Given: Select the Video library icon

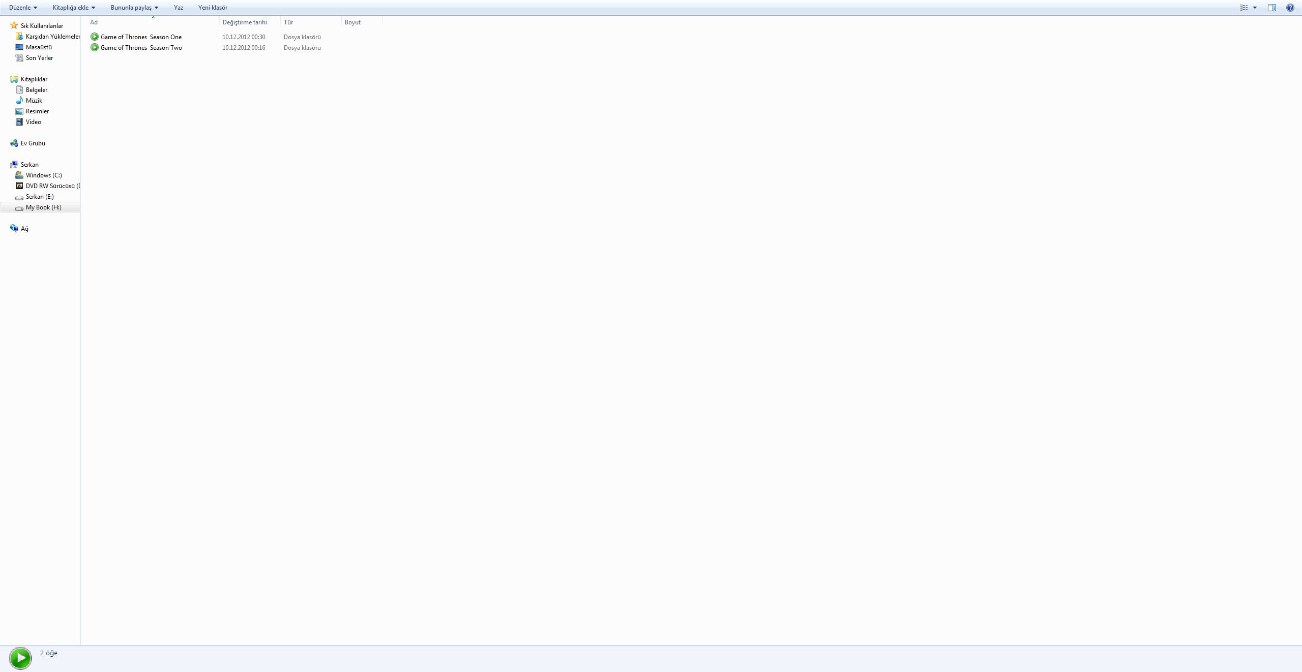Looking at the screenshot, I should 20,121.
